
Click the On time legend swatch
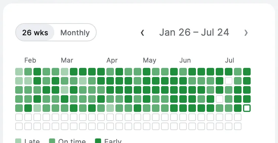click(52, 141)
